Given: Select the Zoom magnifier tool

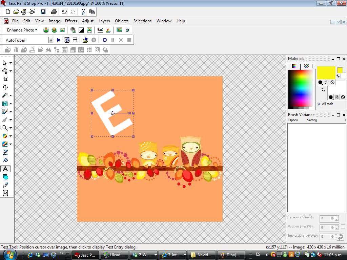Looking at the screenshot, I should pos(5,128).
